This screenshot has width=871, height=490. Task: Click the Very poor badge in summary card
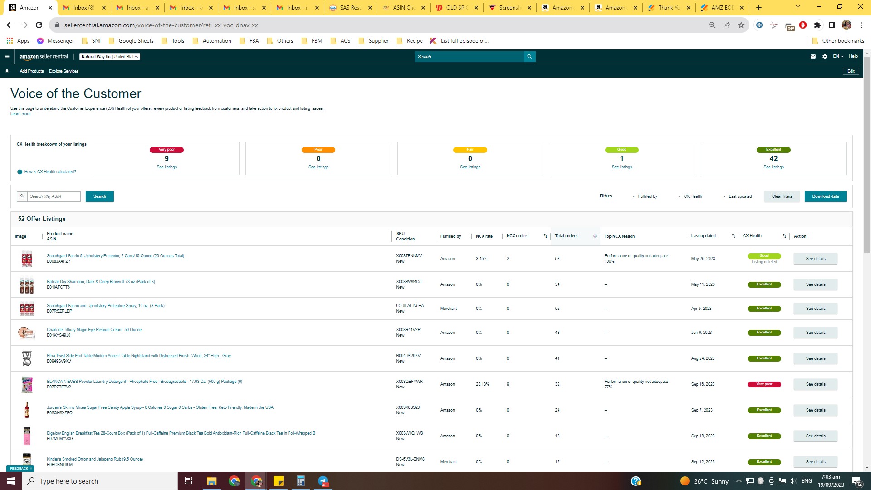tap(166, 150)
